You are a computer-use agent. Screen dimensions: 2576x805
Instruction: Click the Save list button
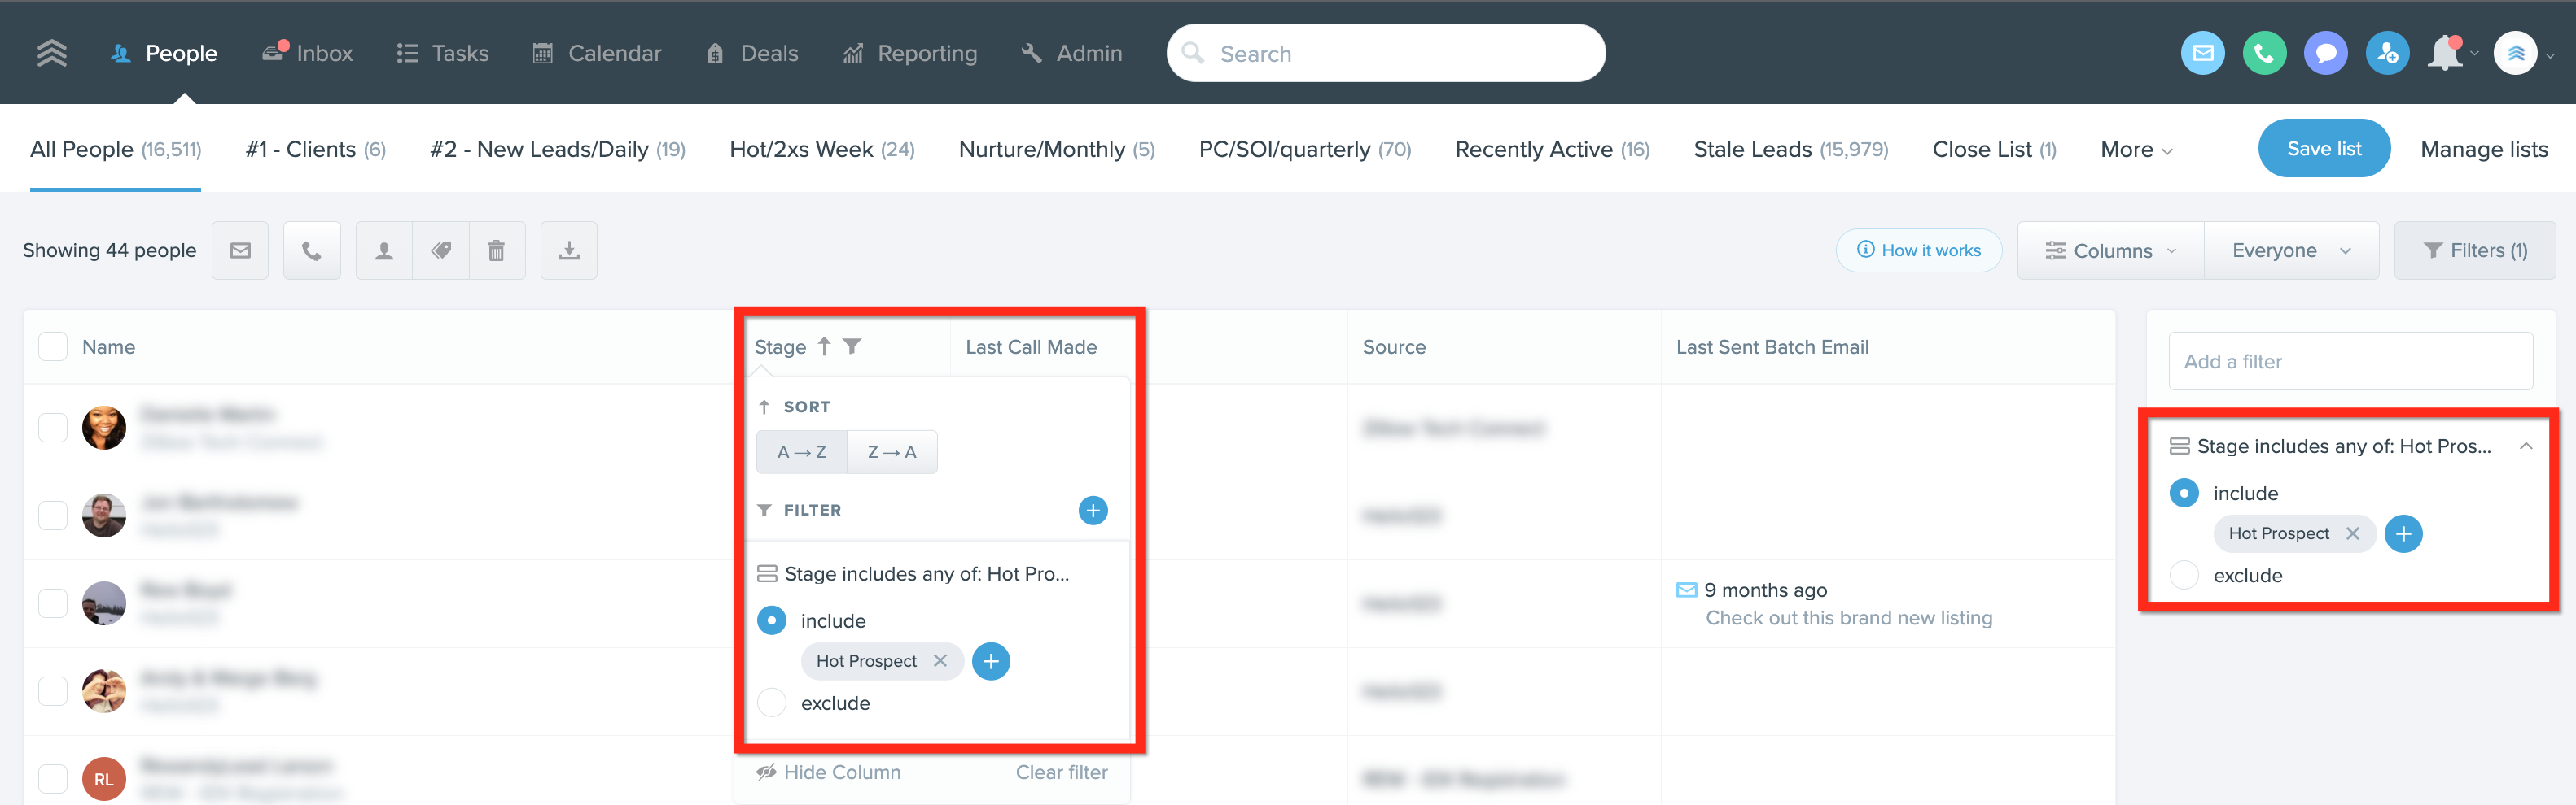[2324, 148]
